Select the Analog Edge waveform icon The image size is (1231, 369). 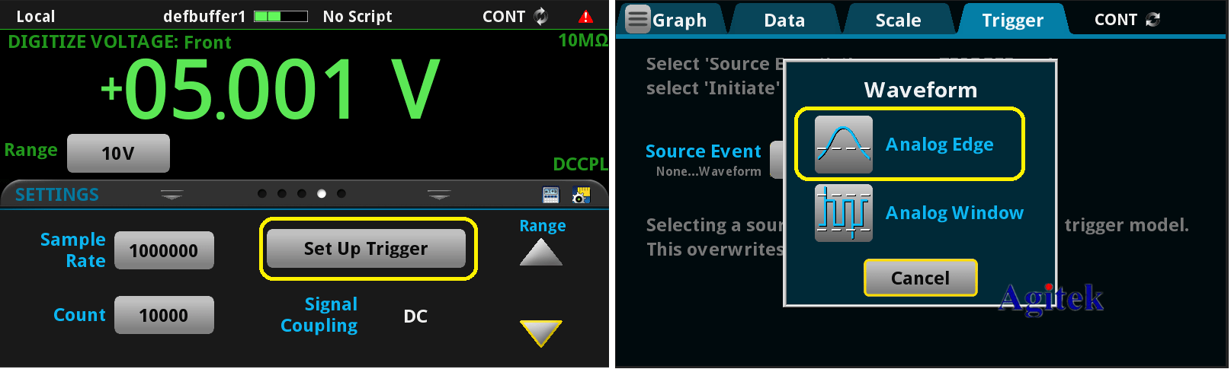tap(843, 145)
